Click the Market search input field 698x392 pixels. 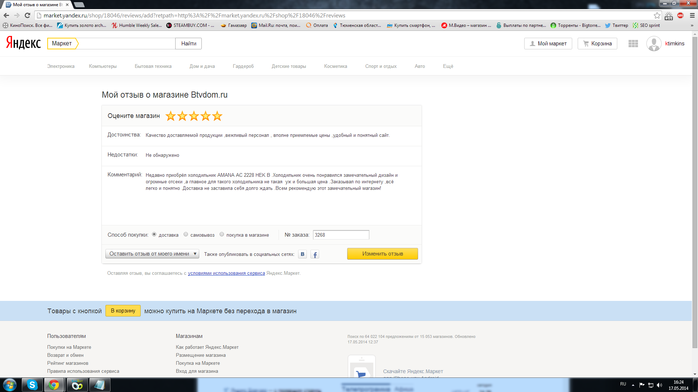tap(127, 44)
